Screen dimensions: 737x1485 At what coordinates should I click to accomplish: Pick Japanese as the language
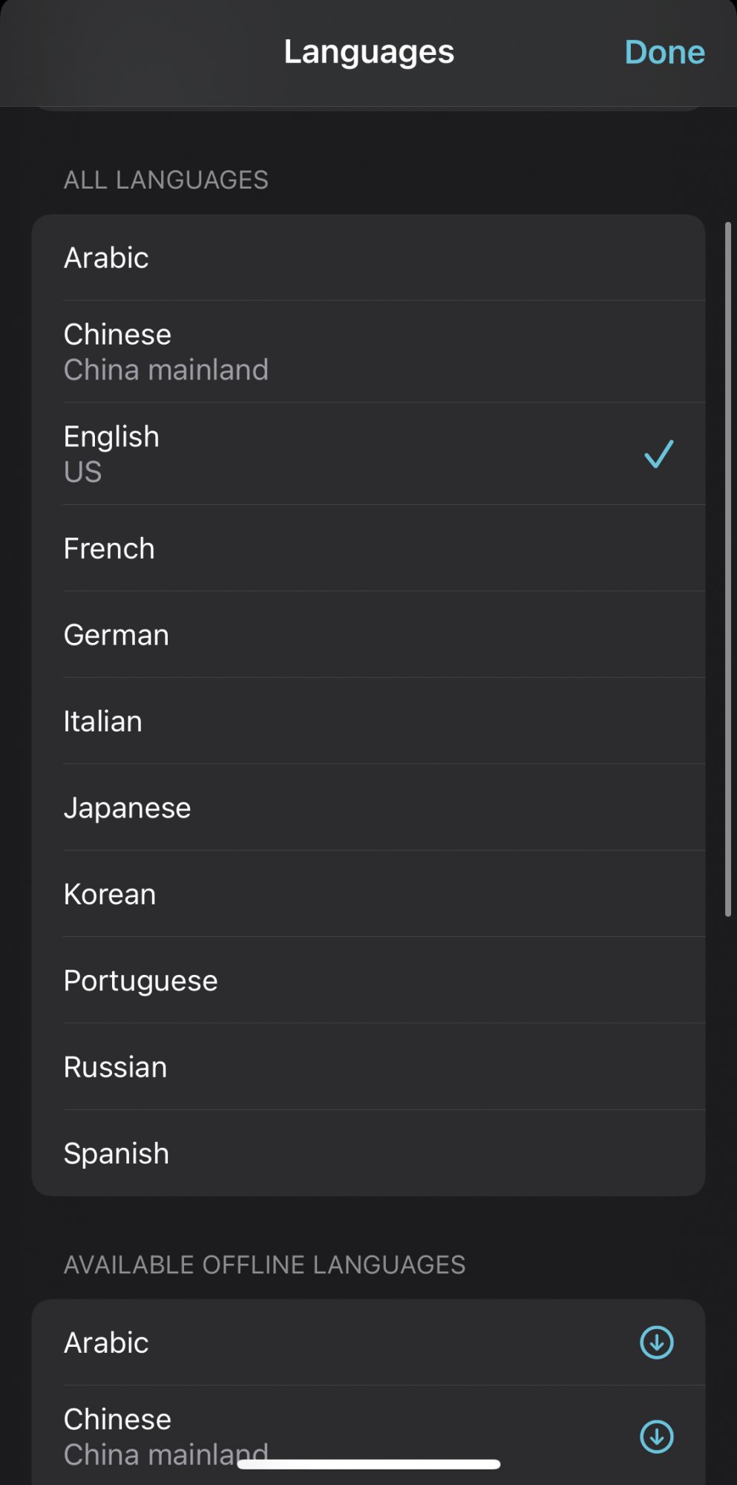[x=128, y=808]
